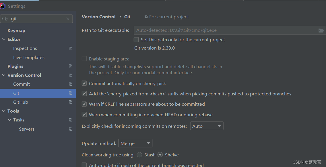Open the Live Templates settings page
The height and width of the screenshot is (167, 326).
tap(29, 58)
